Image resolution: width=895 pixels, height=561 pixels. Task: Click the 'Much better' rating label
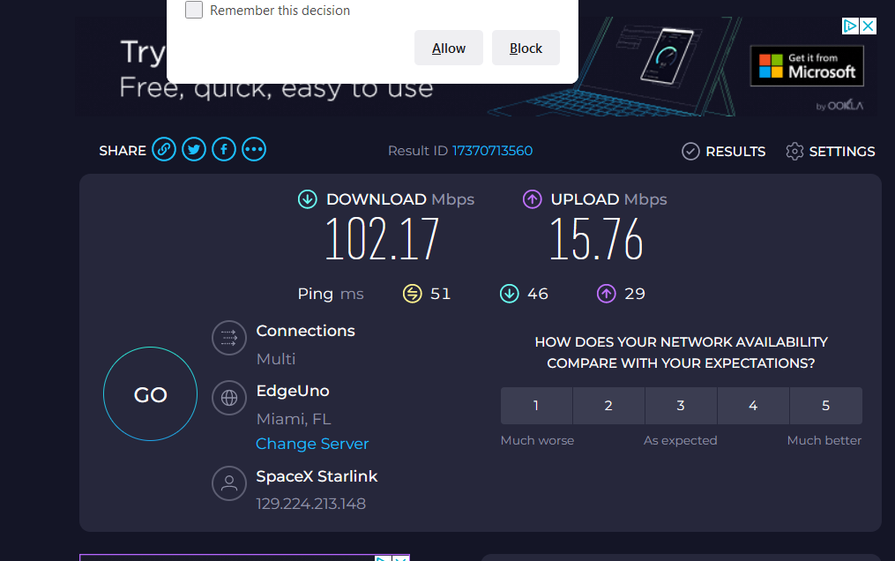(824, 440)
